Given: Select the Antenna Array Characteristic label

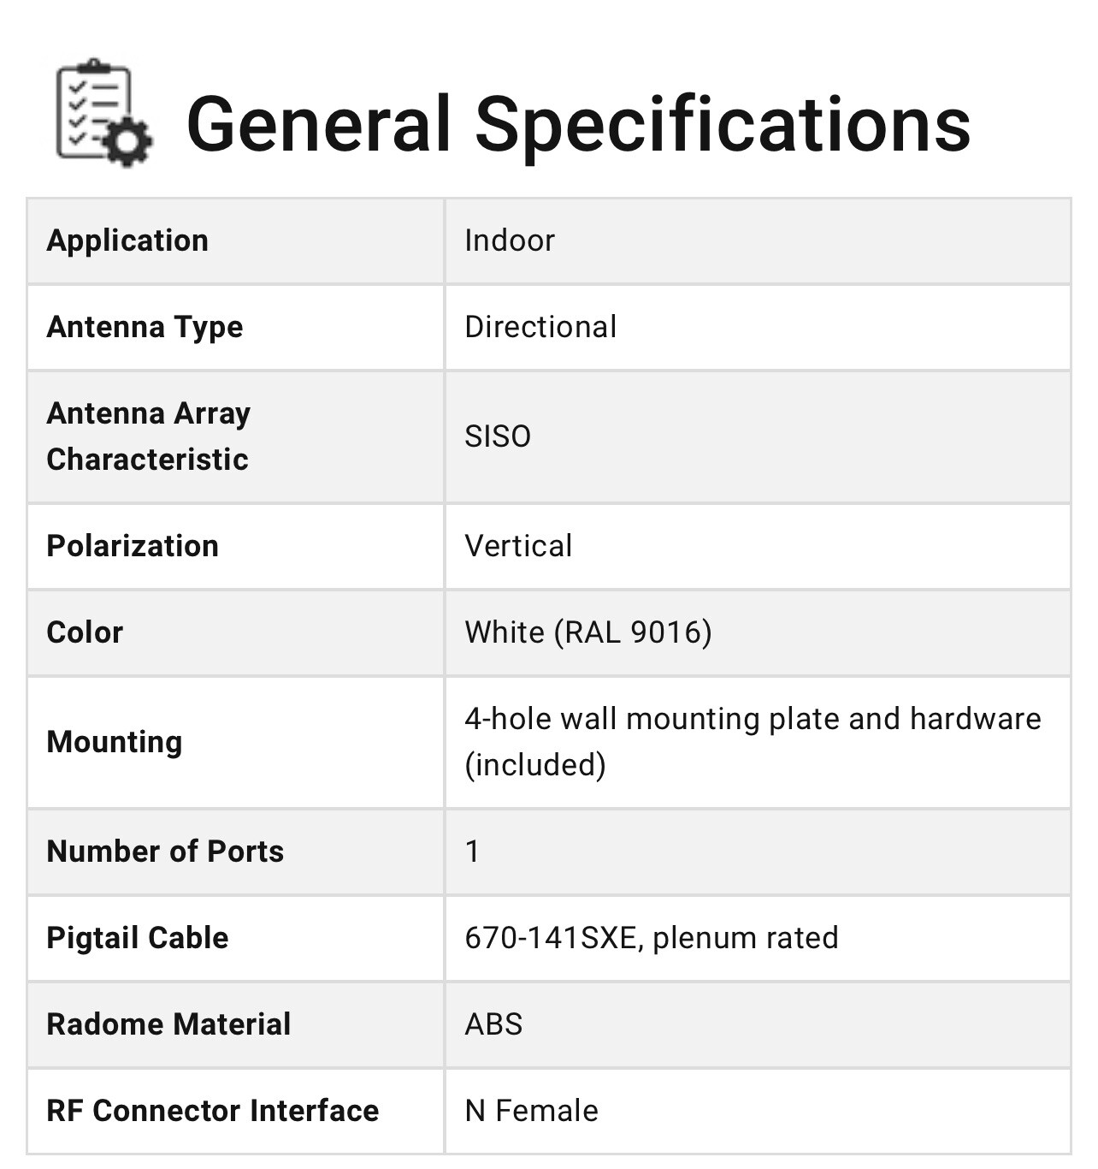Looking at the screenshot, I should [148, 436].
